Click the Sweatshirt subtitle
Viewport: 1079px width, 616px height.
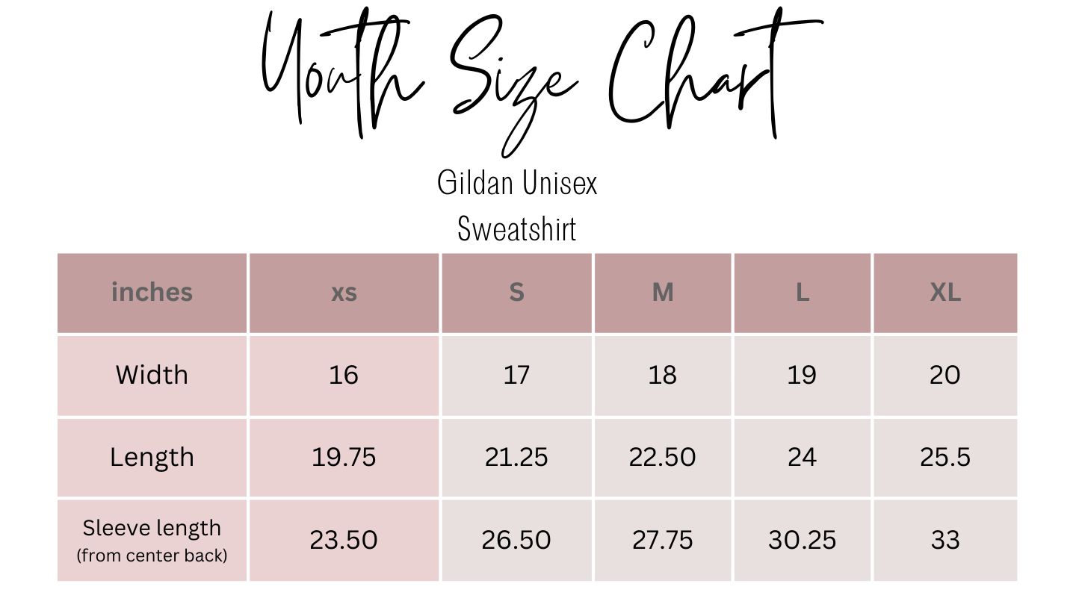(x=517, y=228)
